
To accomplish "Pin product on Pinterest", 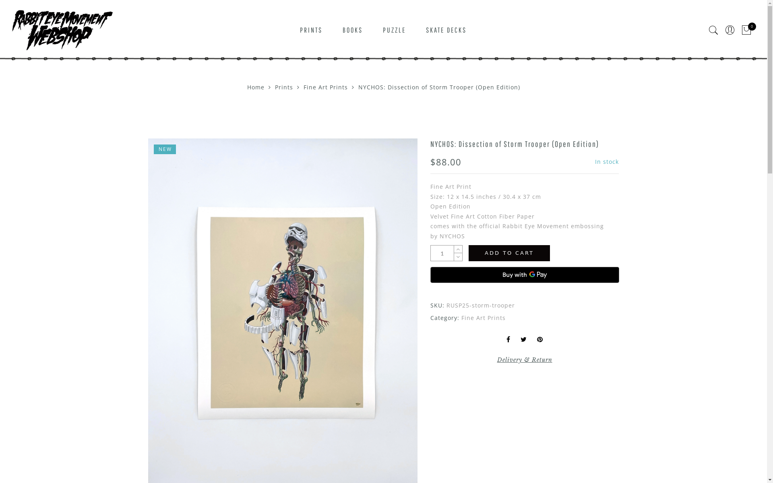I will (x=540, y=340).
